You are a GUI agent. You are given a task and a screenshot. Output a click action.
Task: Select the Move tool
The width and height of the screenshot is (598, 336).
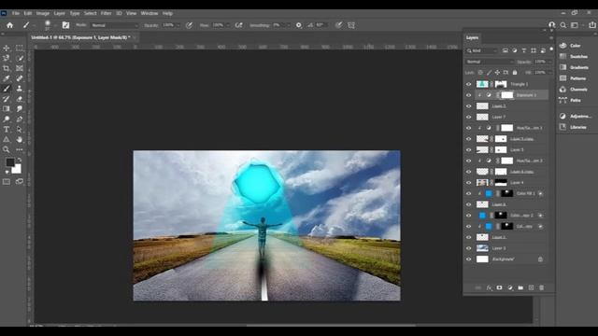(7, 48)
